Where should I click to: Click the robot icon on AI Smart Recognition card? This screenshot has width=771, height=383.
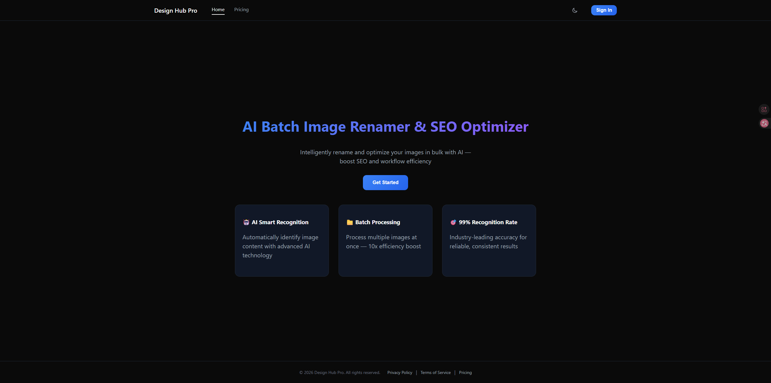(x=246, y=222)
